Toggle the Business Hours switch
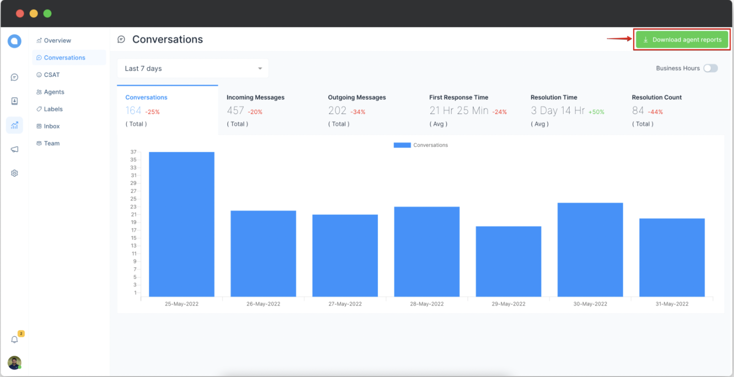The height and width of the screenshot is (377, 734). (x=710, y=68)
